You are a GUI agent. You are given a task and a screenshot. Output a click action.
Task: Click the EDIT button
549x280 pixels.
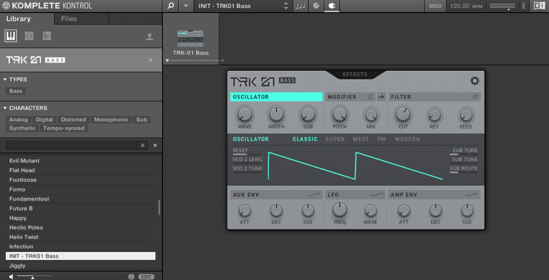pyautogui.click(x=146, y=277)
